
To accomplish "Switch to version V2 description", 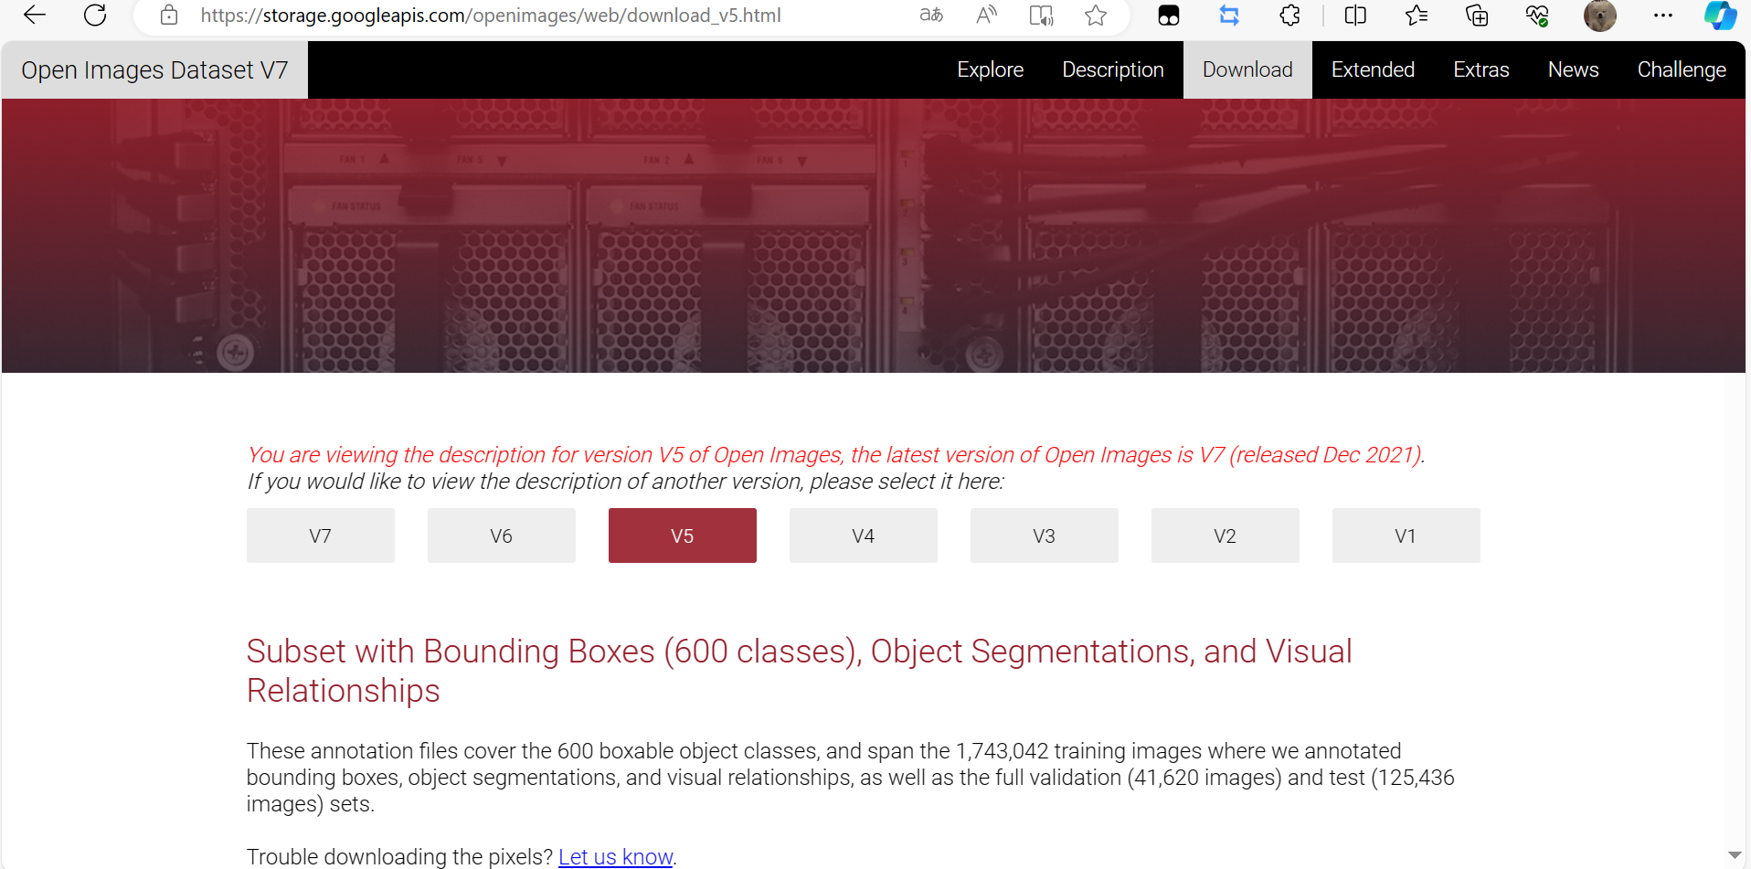I will (x=1226, y=535).
